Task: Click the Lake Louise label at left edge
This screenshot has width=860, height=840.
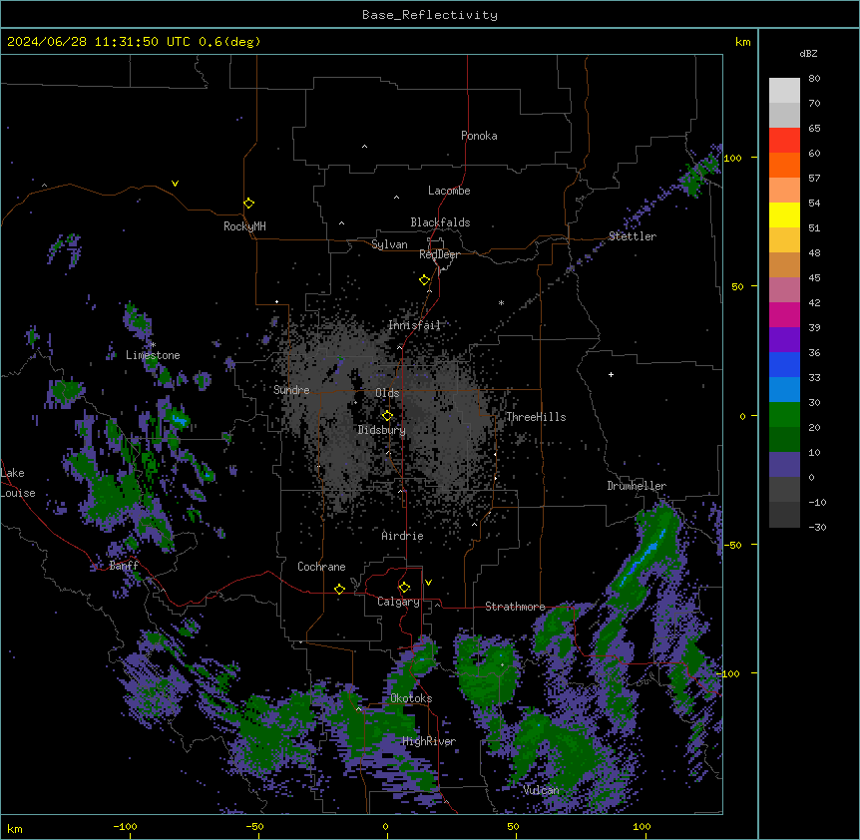Action: pos(18,483)
